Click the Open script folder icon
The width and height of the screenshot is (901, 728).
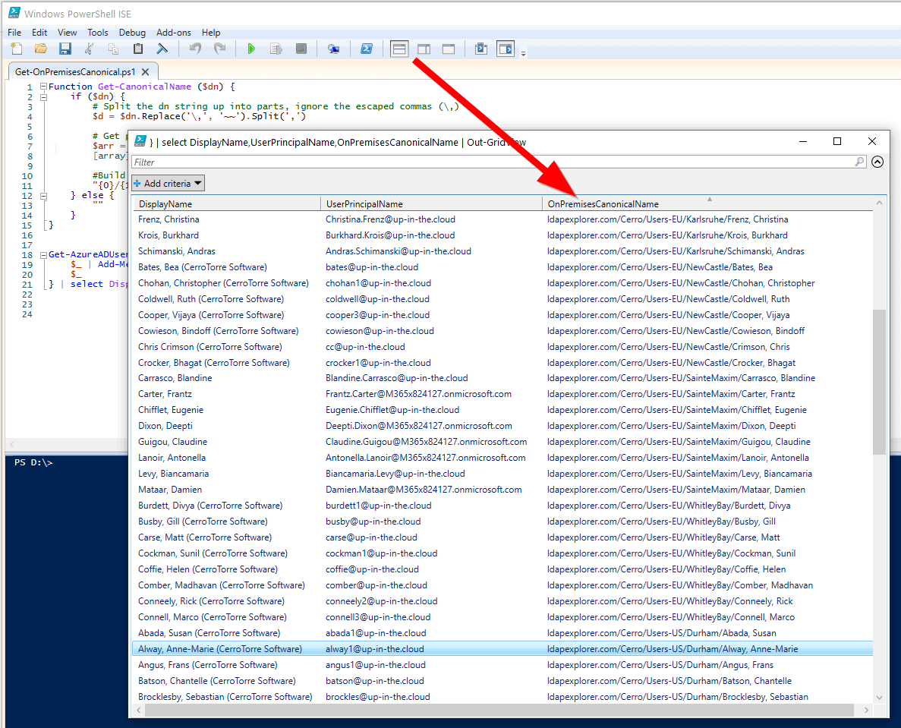(41, 49)
